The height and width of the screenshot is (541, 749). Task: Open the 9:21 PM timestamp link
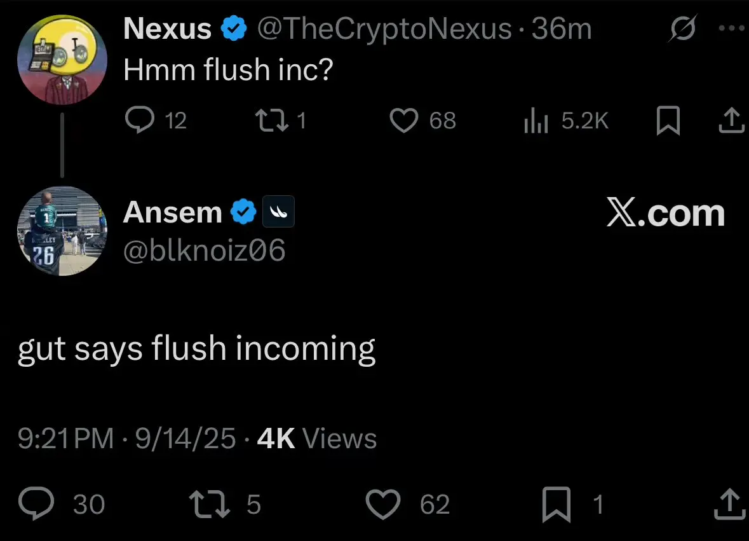pyautogui.click(x=66, y=438)
